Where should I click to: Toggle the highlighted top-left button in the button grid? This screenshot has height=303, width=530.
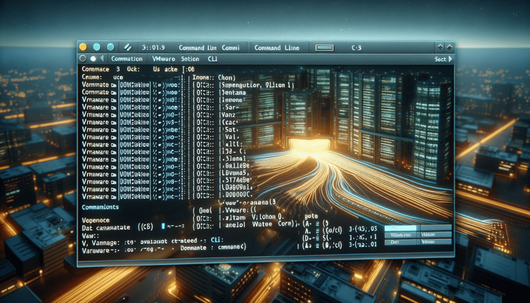(401, 227)
